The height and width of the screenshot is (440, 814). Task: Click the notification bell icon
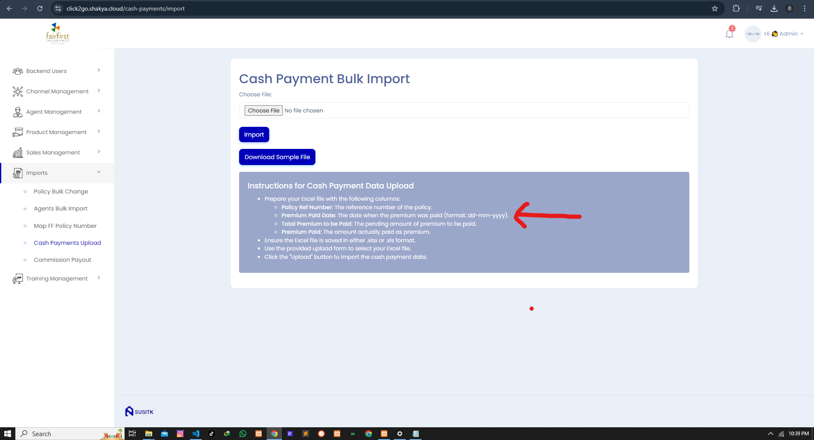click(x=729, y=34)
